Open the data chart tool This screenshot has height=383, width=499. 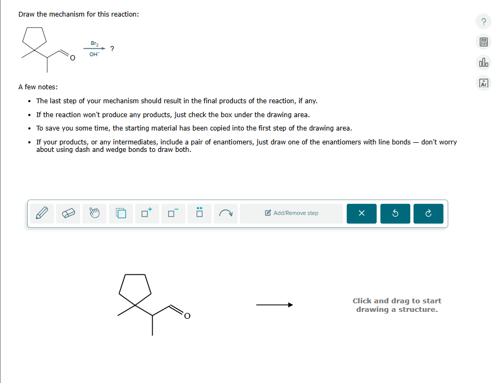click(x=484, y=63)
